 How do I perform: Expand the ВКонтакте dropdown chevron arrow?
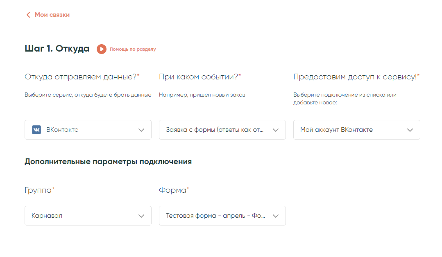[141, 130]
